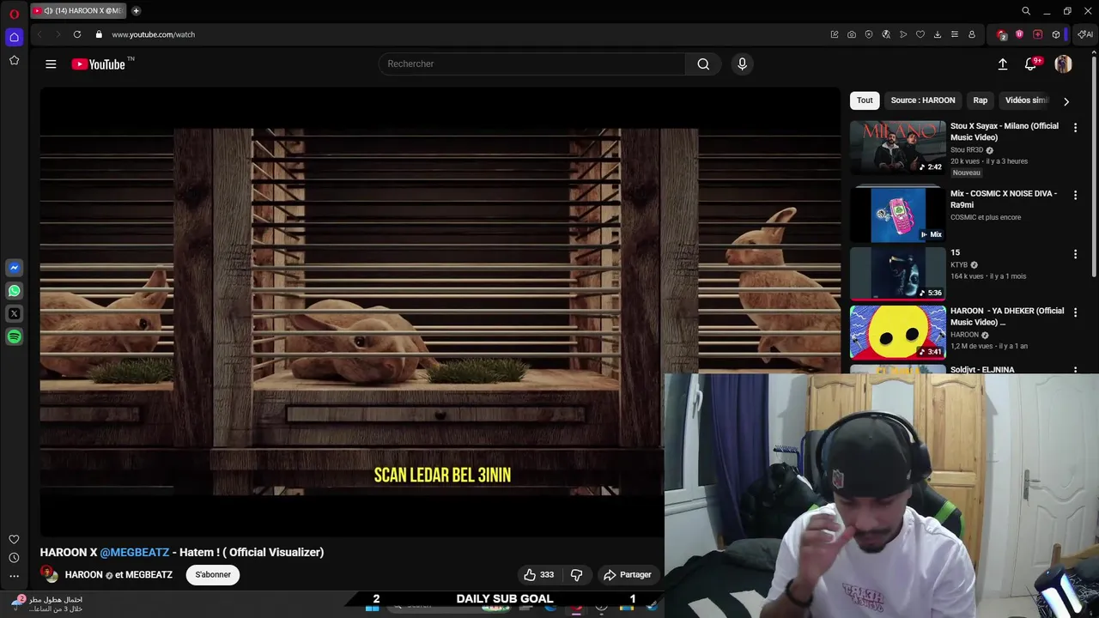1099x618 pixels.
Task: Open the YouTube hamburger guide menu
Action: pyautogui.click(x=51, y=64)
